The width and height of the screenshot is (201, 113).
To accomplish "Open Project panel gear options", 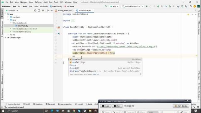I will pyautogui.click(x=48, y=10).
